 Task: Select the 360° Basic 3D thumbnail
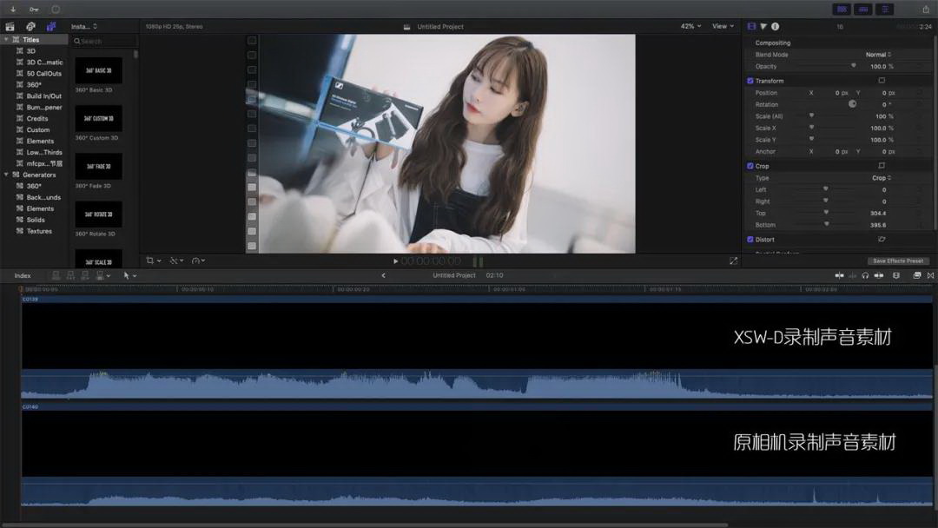point(98,70)
